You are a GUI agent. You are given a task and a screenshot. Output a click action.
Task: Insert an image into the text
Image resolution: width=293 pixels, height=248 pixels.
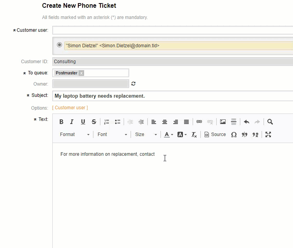[x=223, y=122]
